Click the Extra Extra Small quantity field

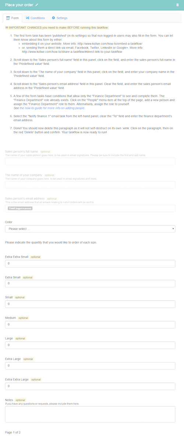pos(90,263)
